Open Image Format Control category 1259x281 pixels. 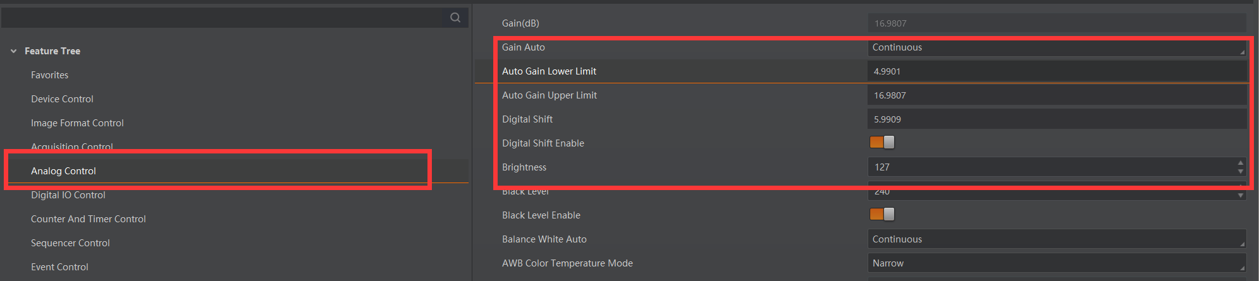77,123
